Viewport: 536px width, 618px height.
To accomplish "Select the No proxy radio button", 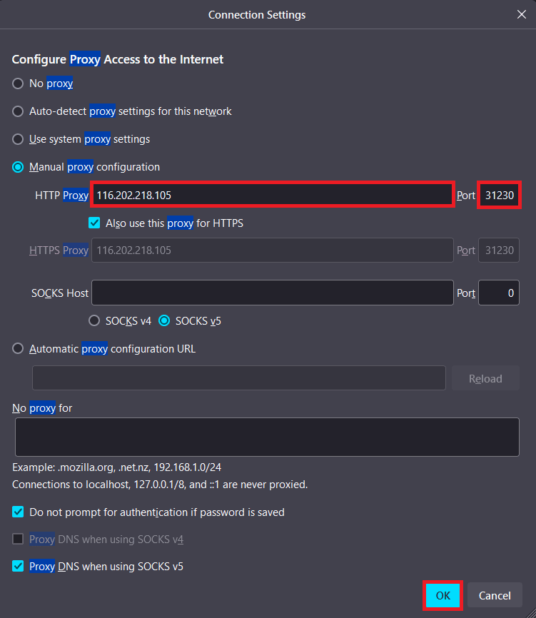I will click(17, 83).
